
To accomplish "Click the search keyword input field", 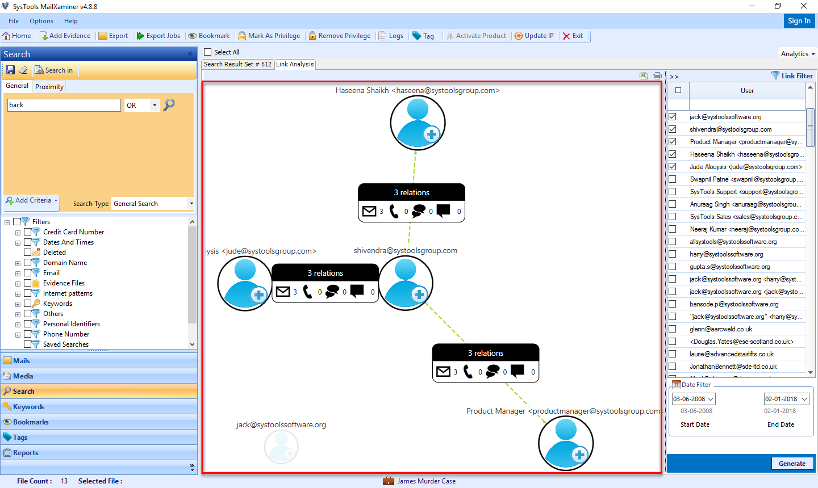I will pos(64,105).
